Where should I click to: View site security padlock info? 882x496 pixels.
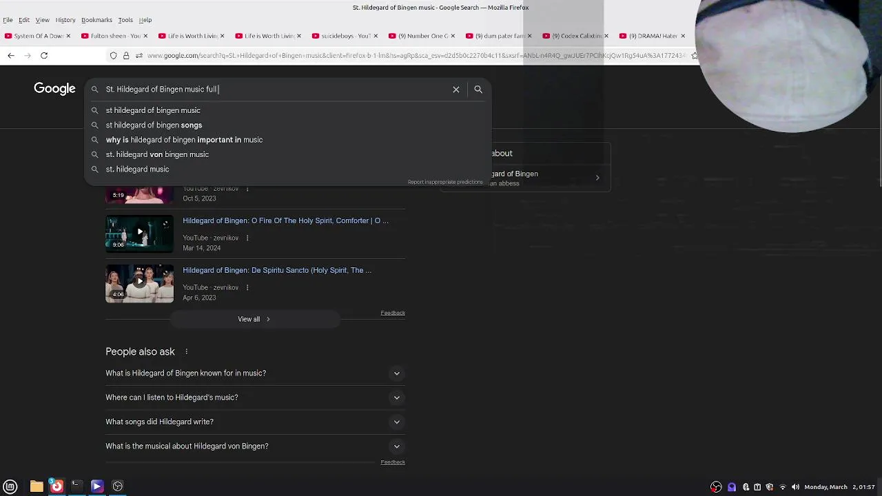126,55
